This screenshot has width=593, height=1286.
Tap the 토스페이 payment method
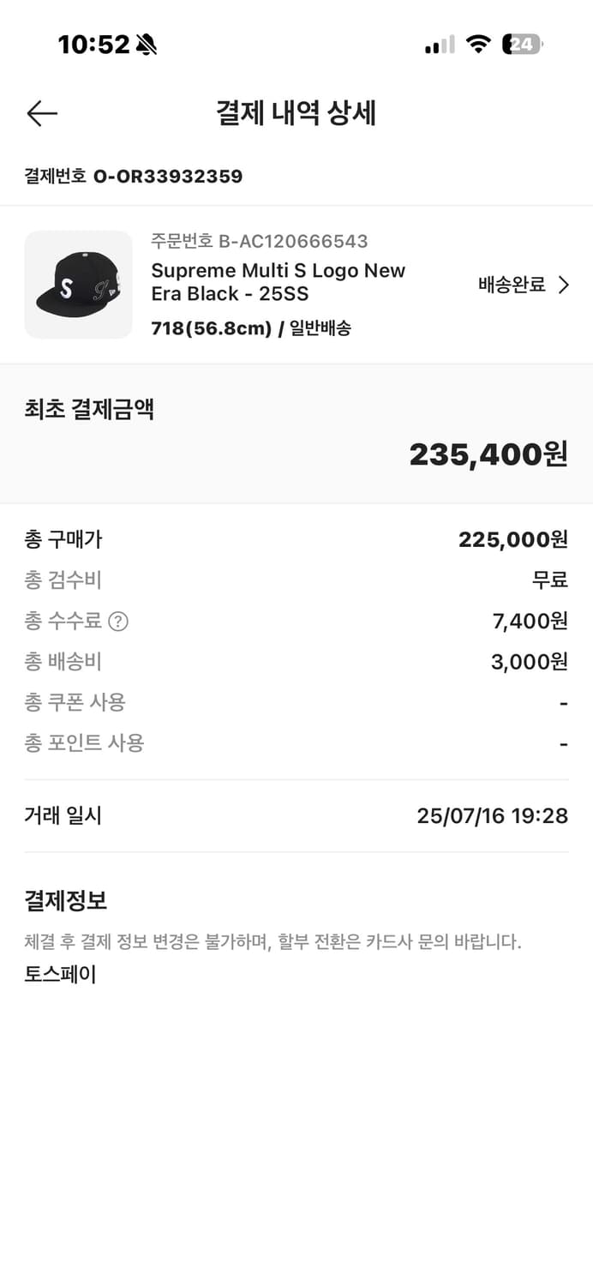[x=60, y=974]
